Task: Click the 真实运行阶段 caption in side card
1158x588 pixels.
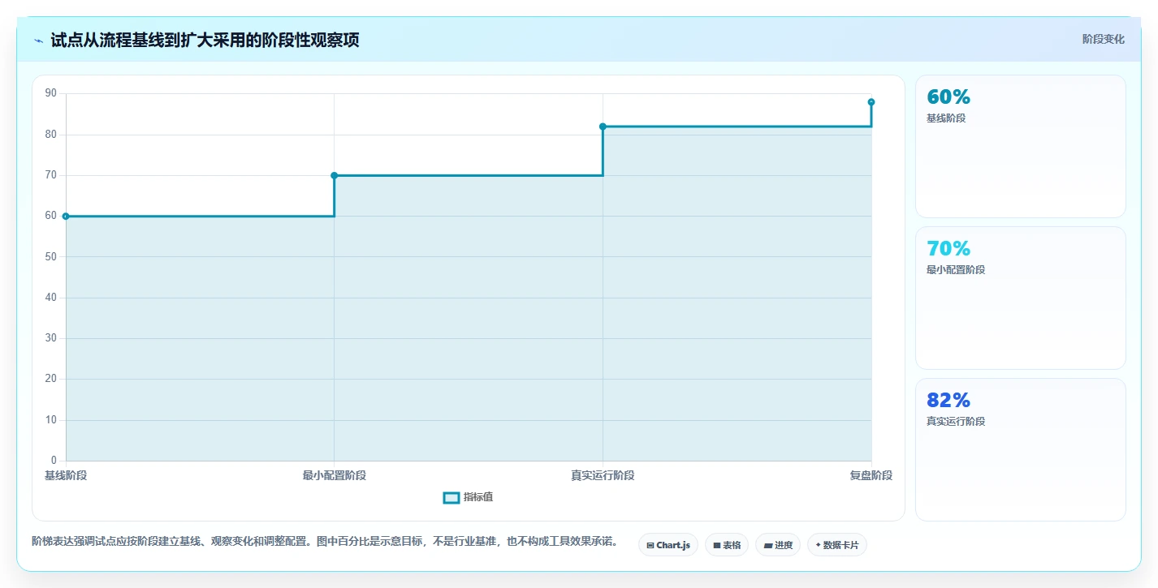Action: 956,422
